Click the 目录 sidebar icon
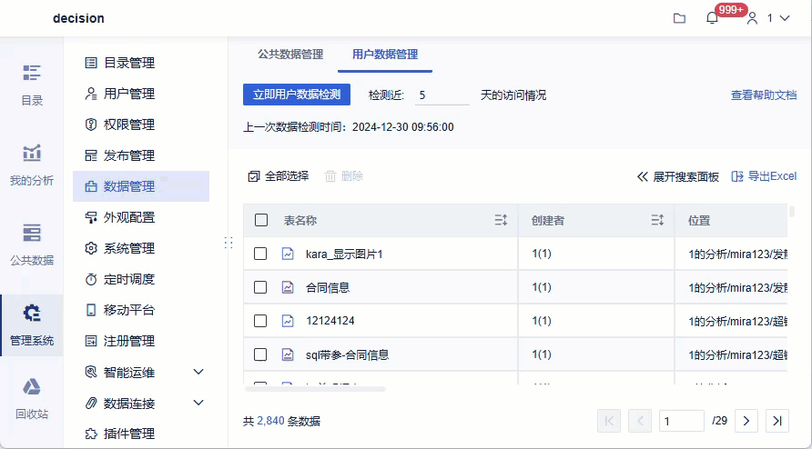Image resolution: width=812 pixels, height=449 pixels. [x=32, y=85]
